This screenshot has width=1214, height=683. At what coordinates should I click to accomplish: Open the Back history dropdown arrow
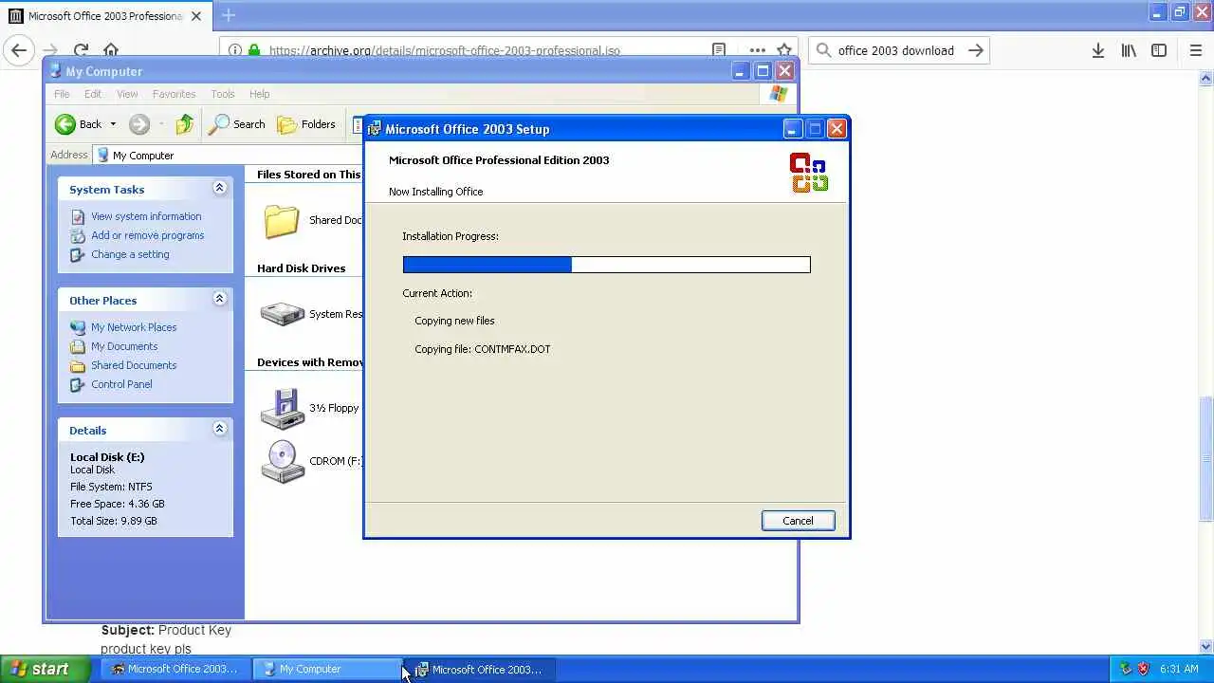pyautogui.click(x=113, y=124)
